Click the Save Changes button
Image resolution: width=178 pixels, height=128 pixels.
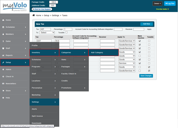(146, 76)
